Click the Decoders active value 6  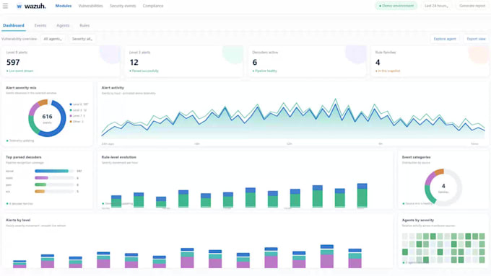pyautogui.click(x=255, y=63)
